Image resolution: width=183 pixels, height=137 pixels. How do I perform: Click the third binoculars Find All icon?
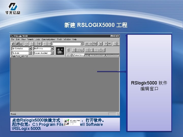[95, 44]
